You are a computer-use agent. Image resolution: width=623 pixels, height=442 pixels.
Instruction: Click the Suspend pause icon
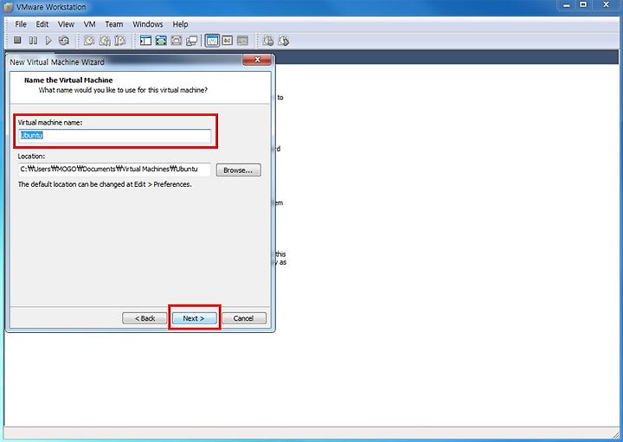pyautogui.click(x=33, y=40)
